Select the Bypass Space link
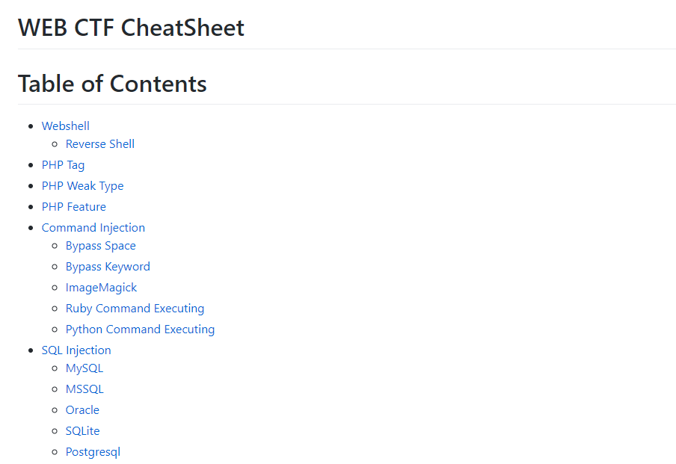Screen dimensions: 676x464 101,246
